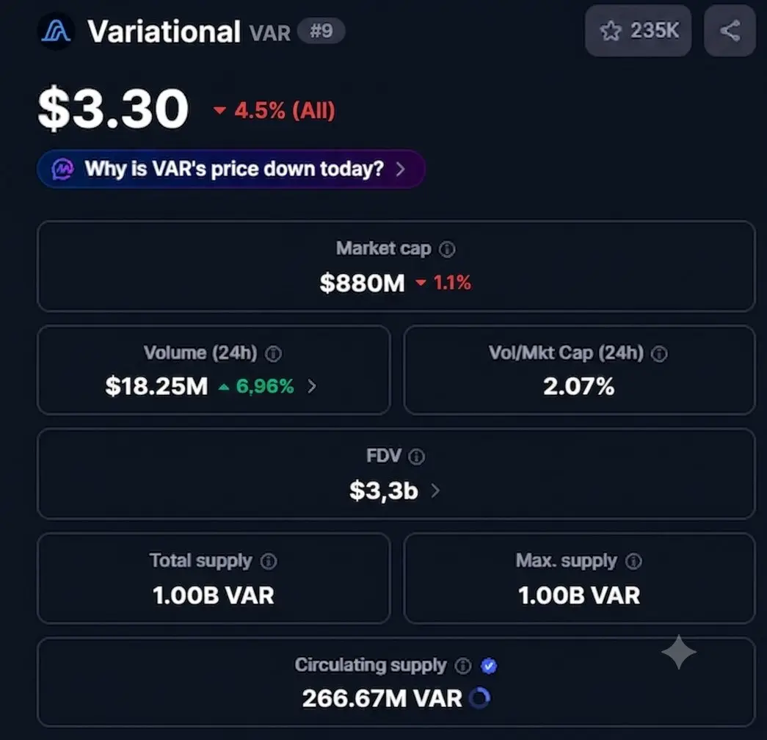Click the blue verified checkmark badge
This screenshot has width=767, height=740.
pos(489,666)
